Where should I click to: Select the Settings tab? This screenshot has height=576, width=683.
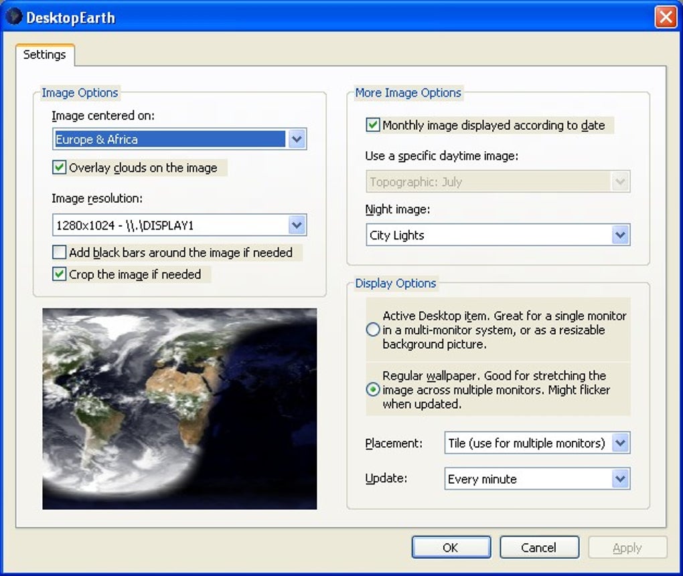pyautogui.click(x=44, y=55)
